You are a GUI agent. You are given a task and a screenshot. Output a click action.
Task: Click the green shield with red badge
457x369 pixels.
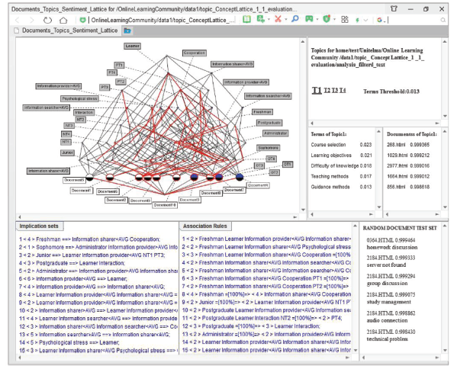(327, 19)
